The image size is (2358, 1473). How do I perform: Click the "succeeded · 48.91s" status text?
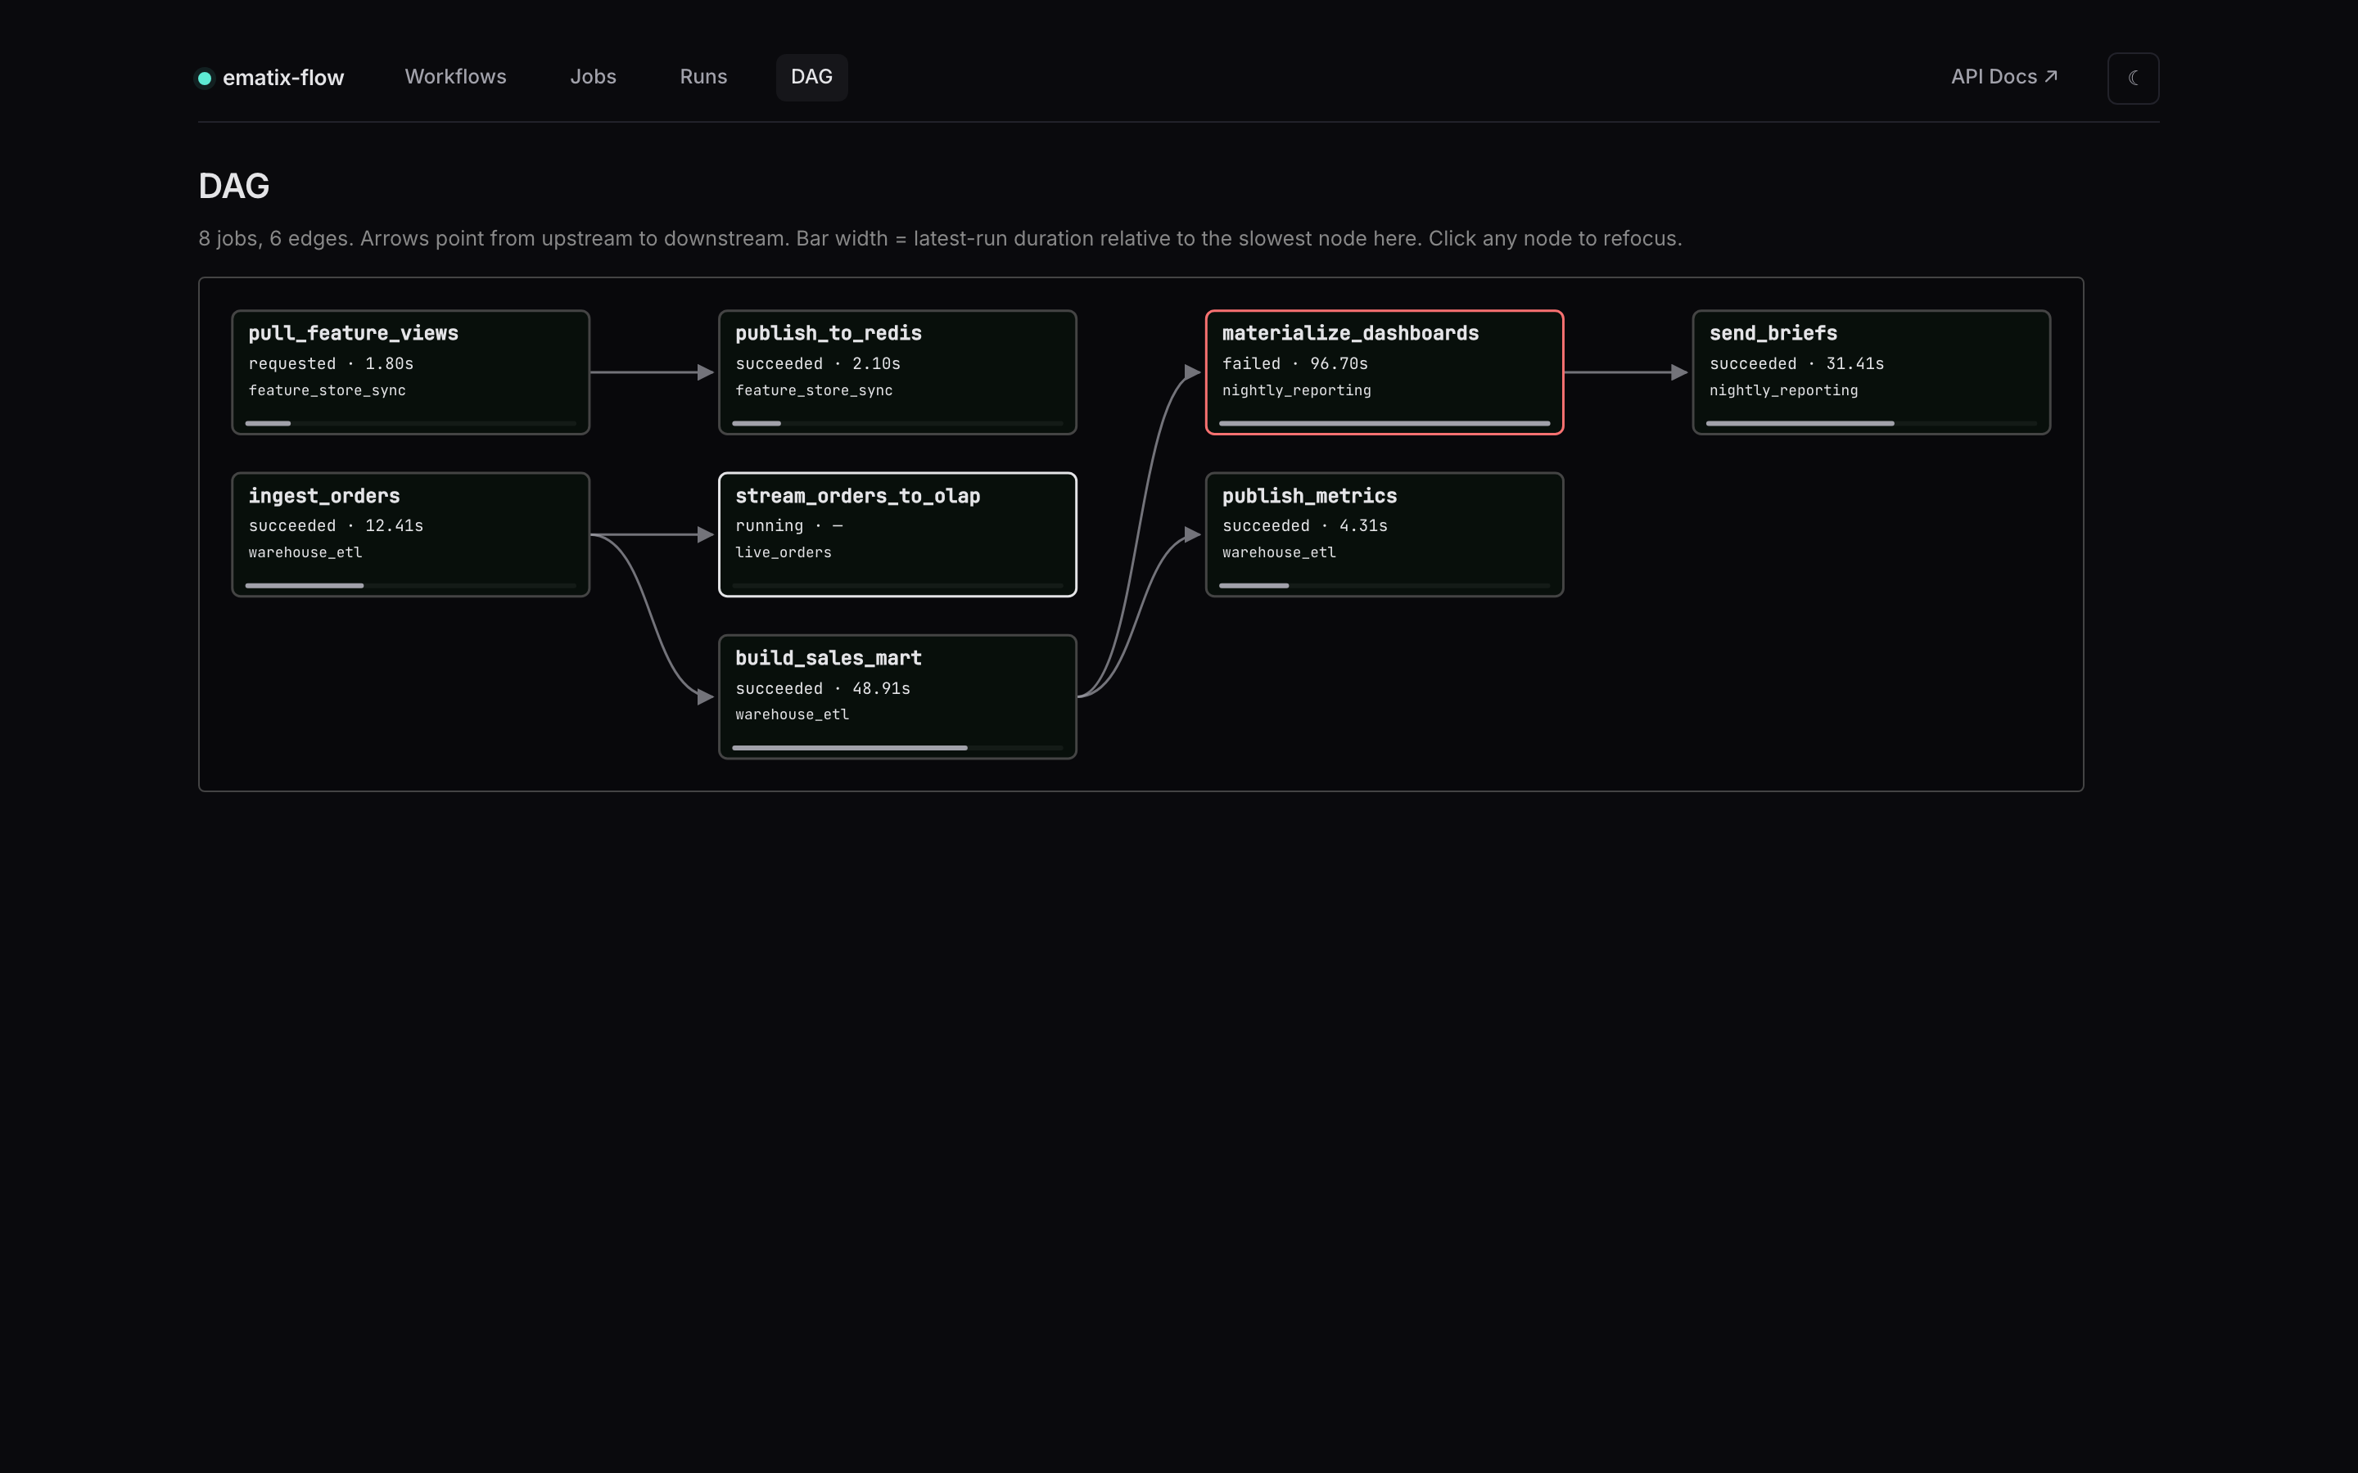(x=822, y=689)
